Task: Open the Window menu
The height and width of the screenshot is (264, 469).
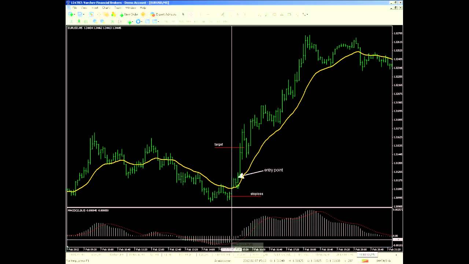Action: (x=130, y=8)
